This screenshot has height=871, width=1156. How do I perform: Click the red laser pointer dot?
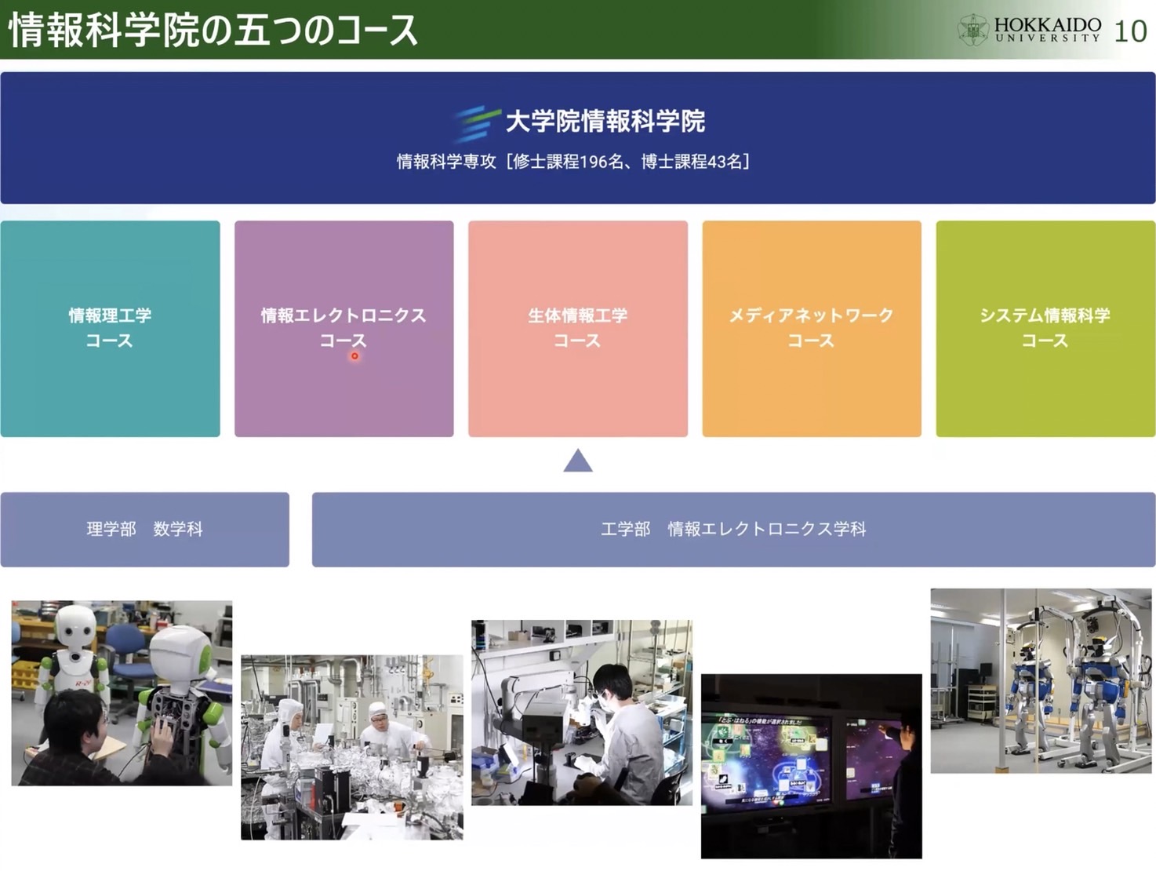click(354, 356)
